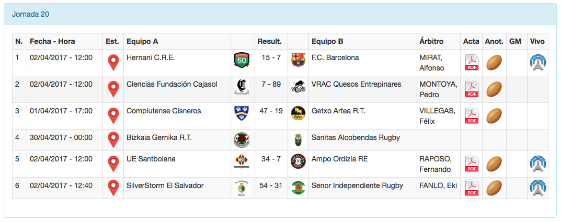Click F.C. Barcelona team crest
The height and width of the screenshot is (222, 561).
[x=297, y=60]
